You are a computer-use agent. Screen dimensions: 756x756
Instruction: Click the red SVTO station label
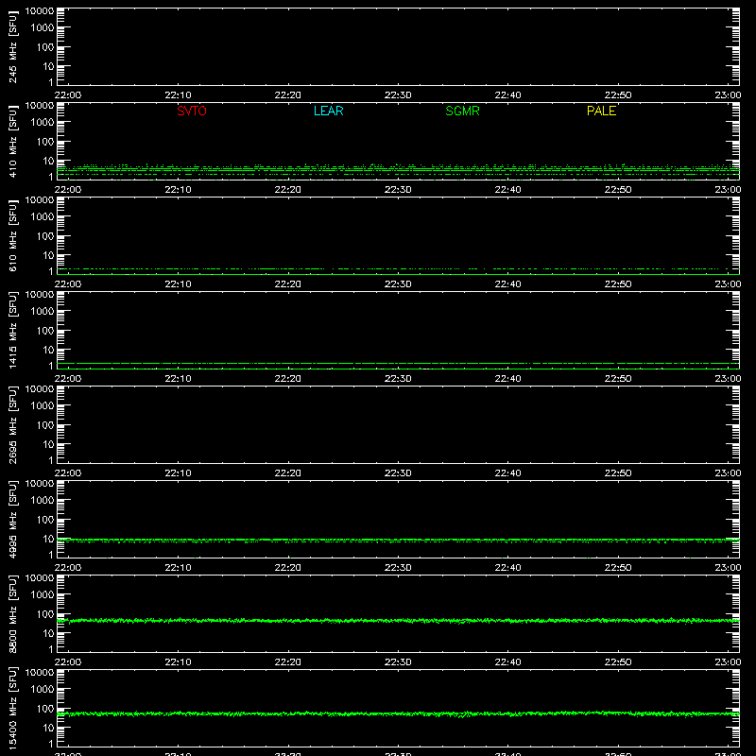click(x=192, y=111)
